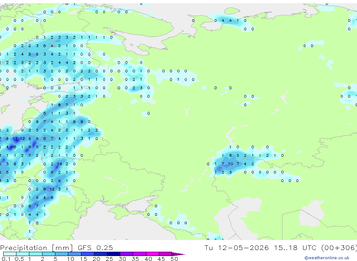Click the 20–25 mm dark blue legend swatch

click(x=101, y=254)
